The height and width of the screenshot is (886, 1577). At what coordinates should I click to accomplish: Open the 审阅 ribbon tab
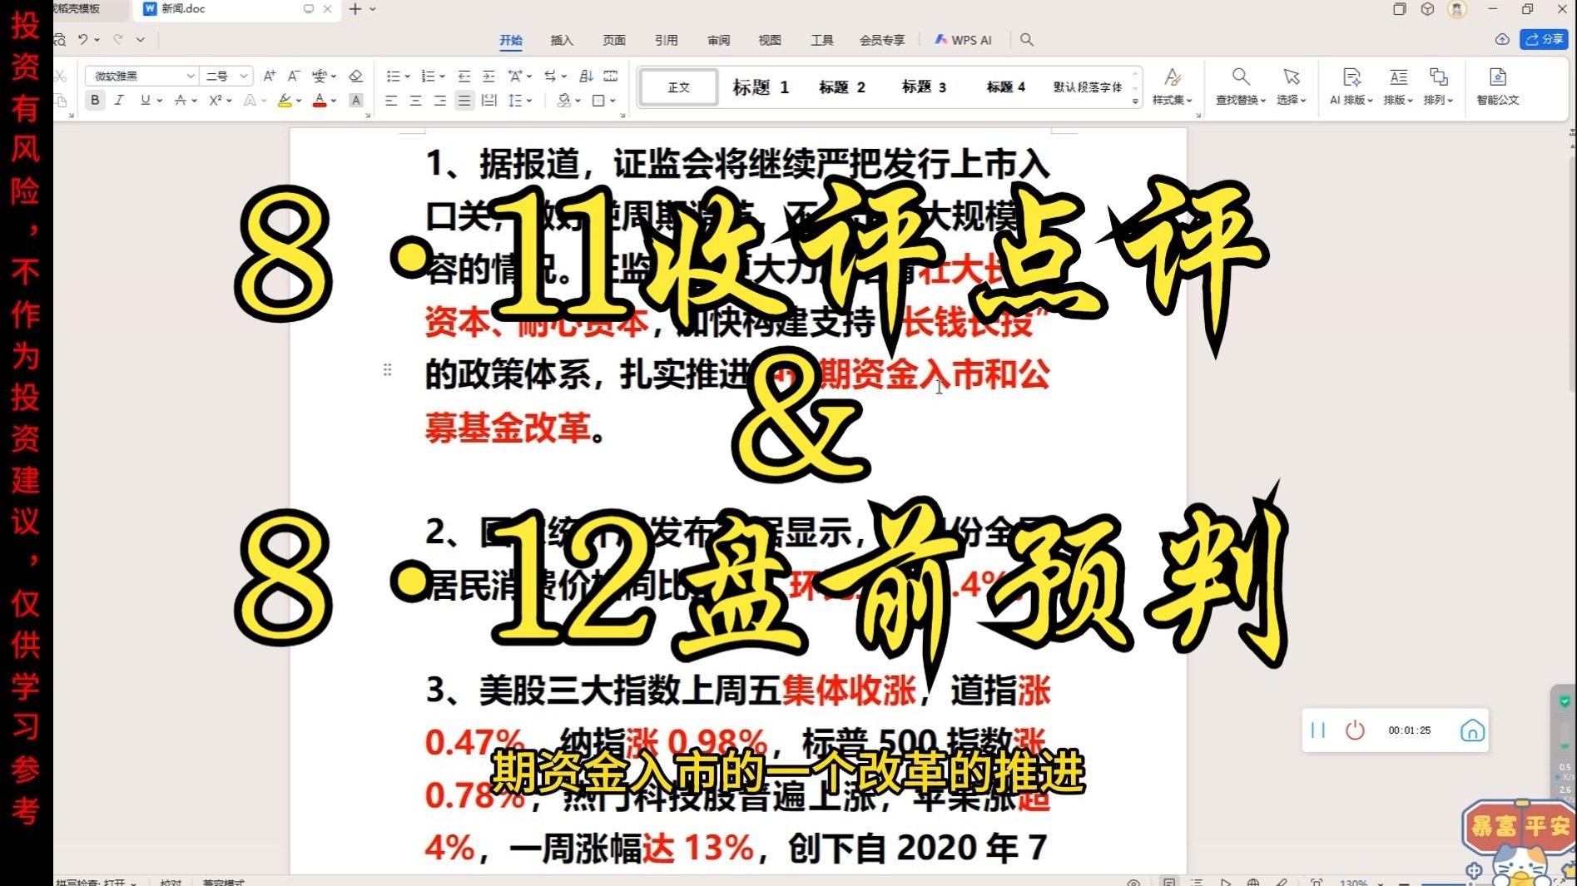pos(718,40)
